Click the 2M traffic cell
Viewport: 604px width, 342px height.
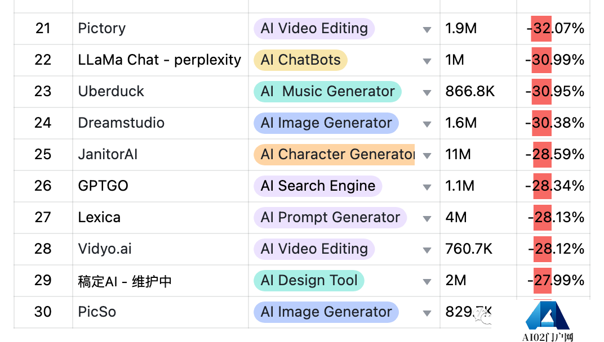(478, 281)
